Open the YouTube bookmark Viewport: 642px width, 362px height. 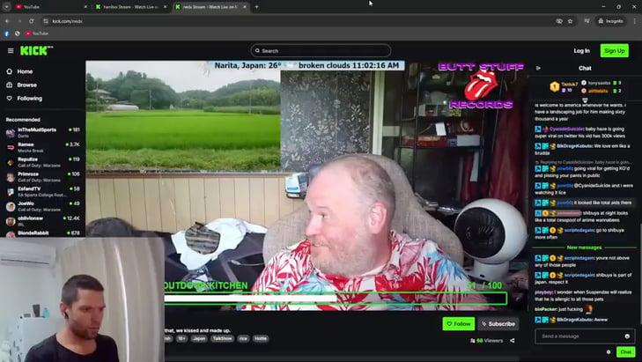pyautogui.click(x=37, y=33)
